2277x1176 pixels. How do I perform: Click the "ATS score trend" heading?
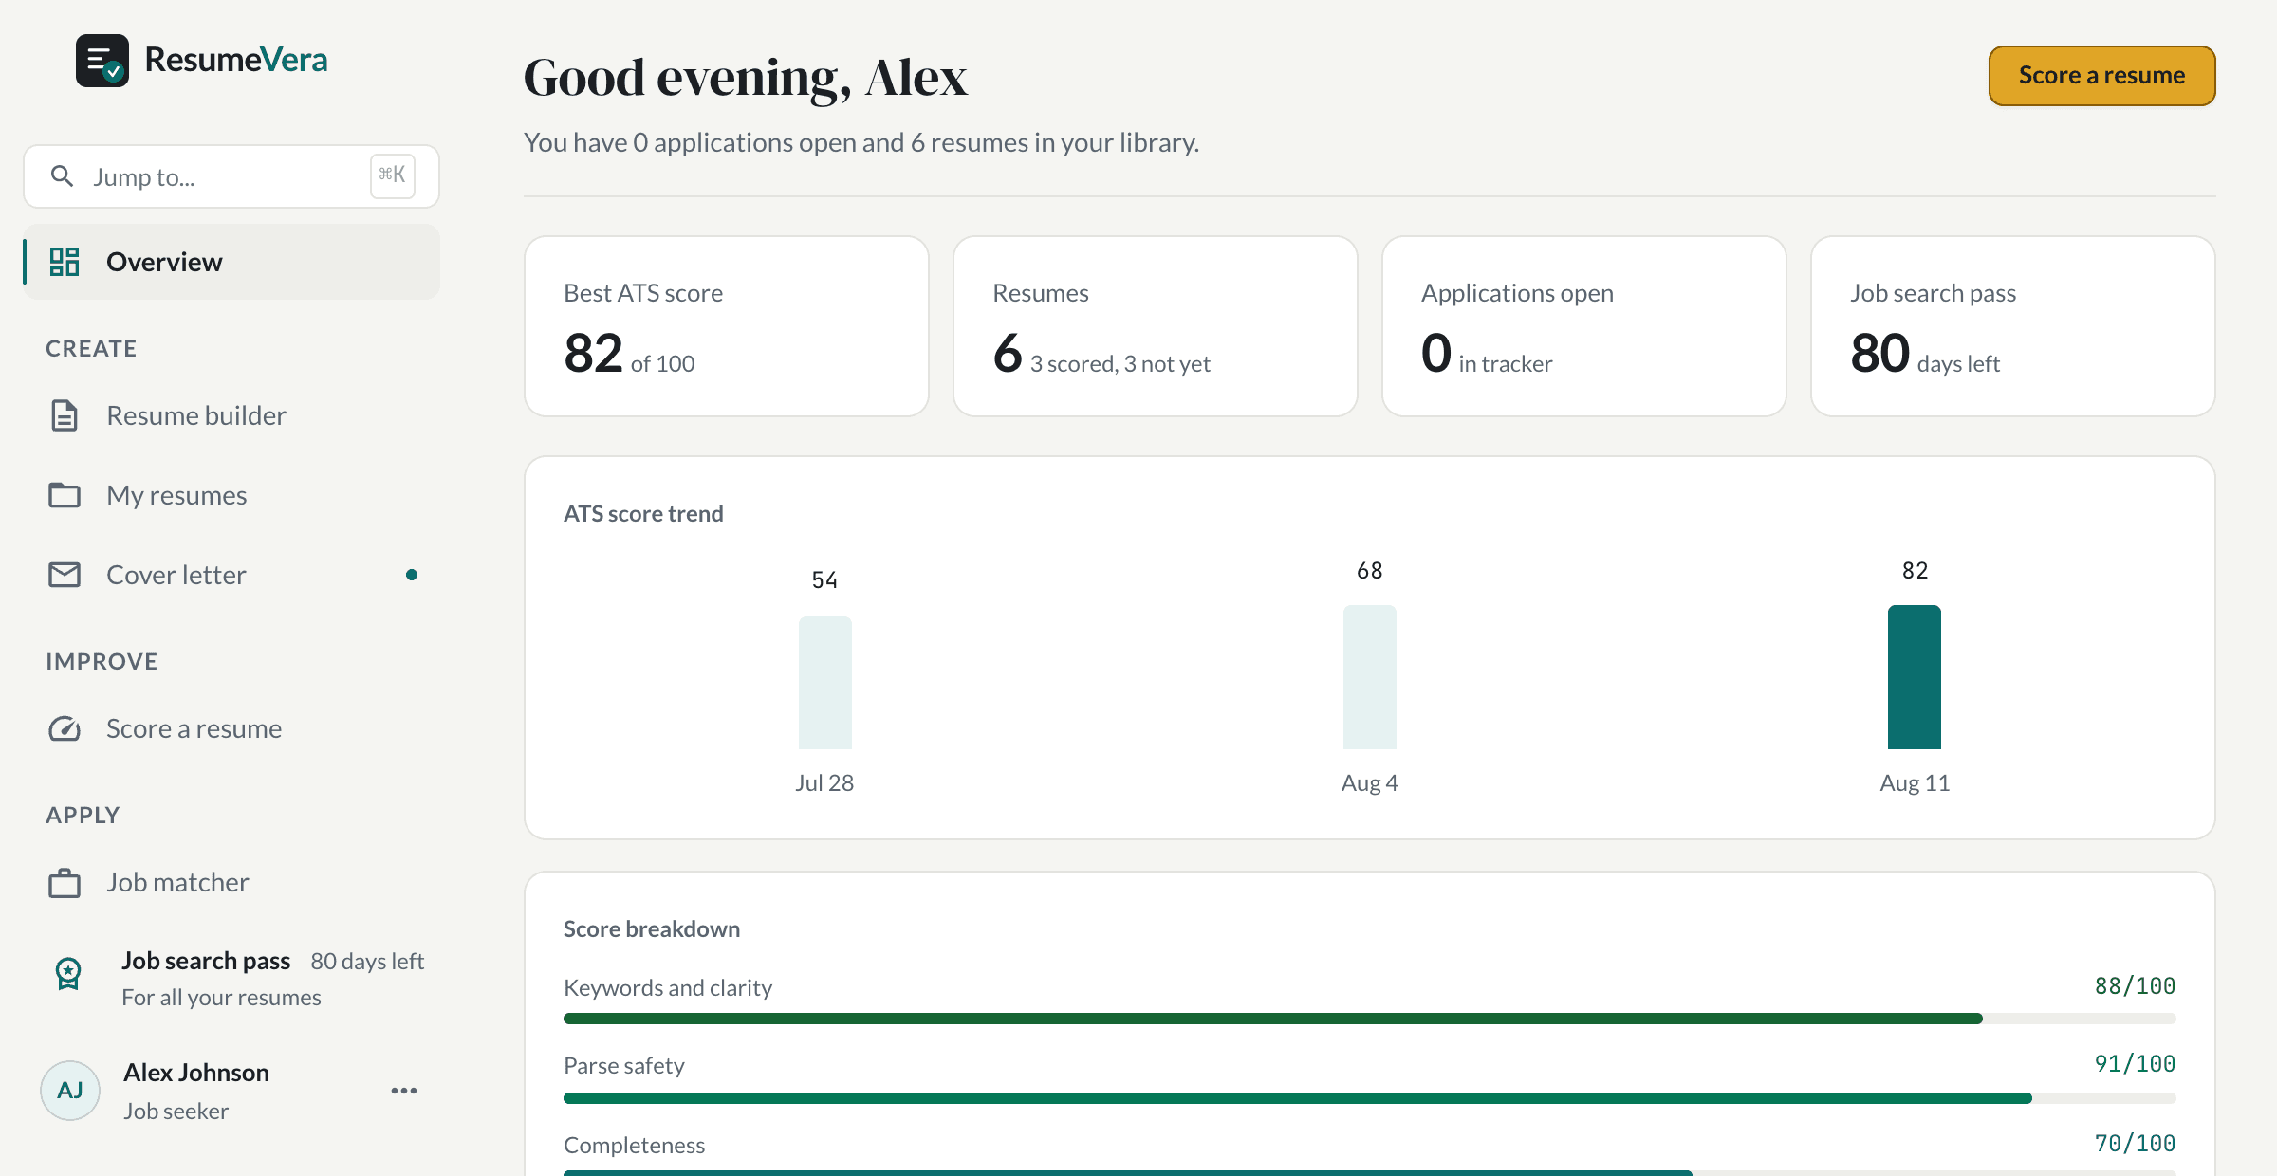643,514
